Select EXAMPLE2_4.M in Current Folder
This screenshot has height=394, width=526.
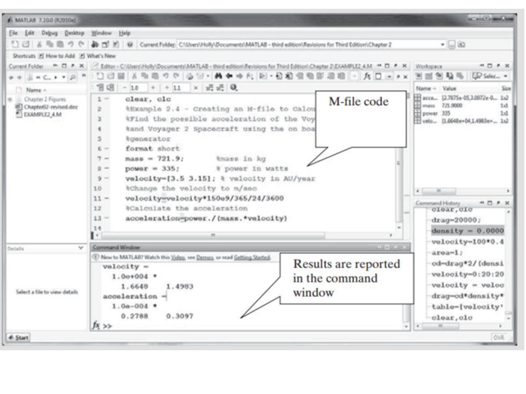(39, 114)
